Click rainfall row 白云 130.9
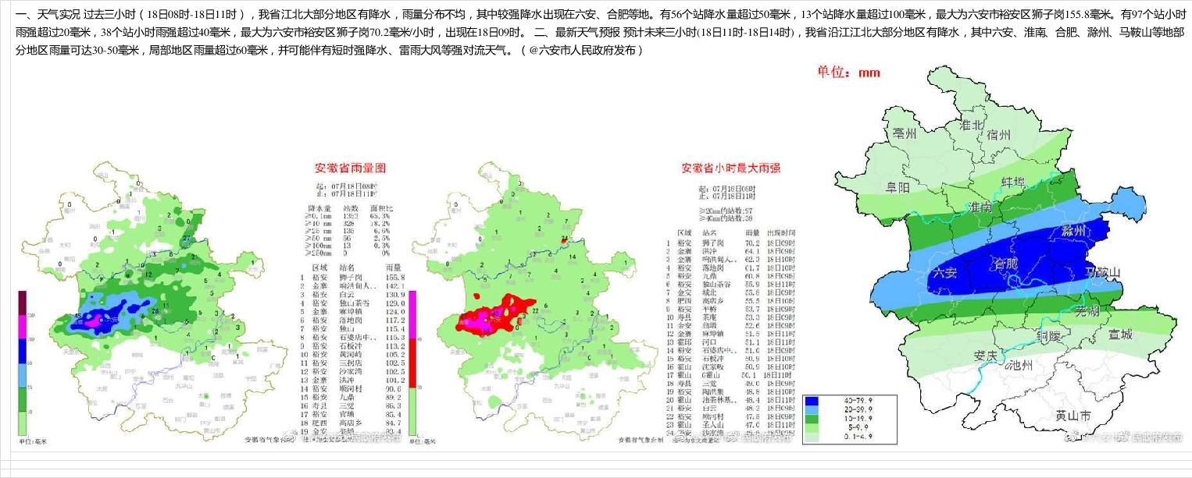 [x=352, y=295]
